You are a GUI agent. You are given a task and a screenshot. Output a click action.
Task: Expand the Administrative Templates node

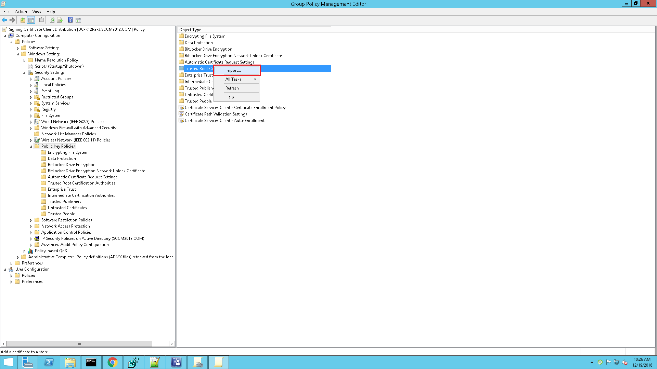pyautogui.click(x=18, y=257)
